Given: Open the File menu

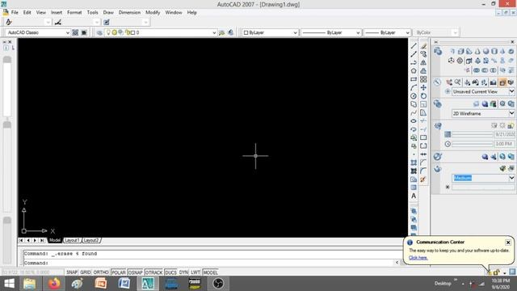Looking at the screenshot, I should coord(15,13).
